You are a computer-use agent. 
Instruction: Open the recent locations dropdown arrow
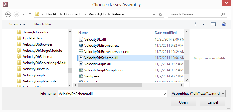pyautogui.click(x=24, y=14)
